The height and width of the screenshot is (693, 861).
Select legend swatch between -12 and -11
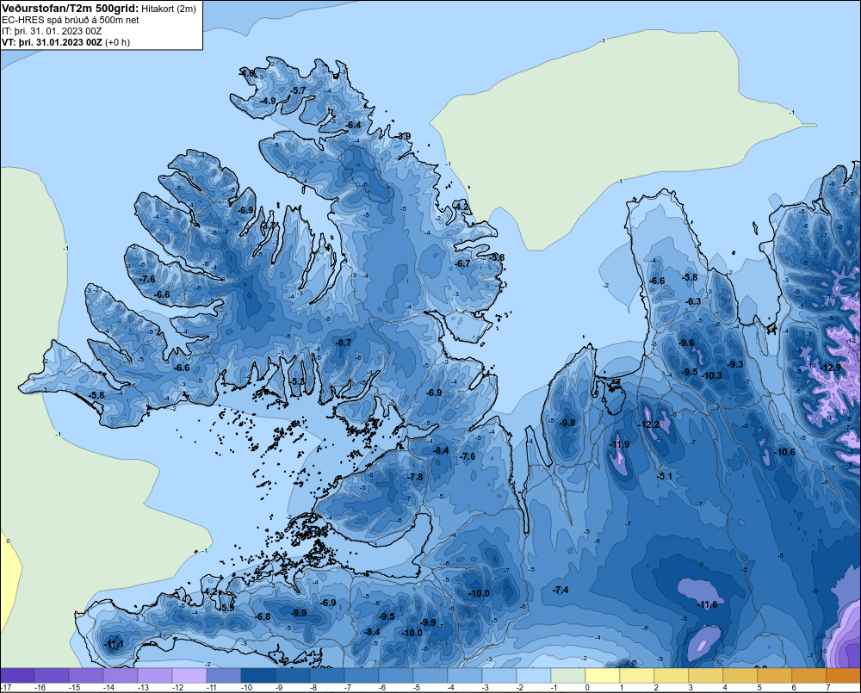pos(189,676)
